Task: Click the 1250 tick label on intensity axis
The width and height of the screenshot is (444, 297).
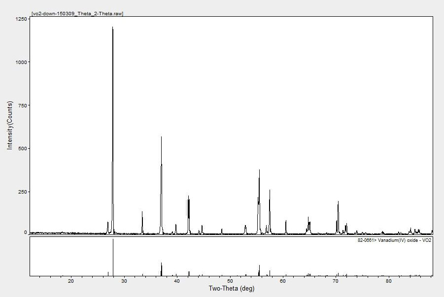Action: pos(21,19)
